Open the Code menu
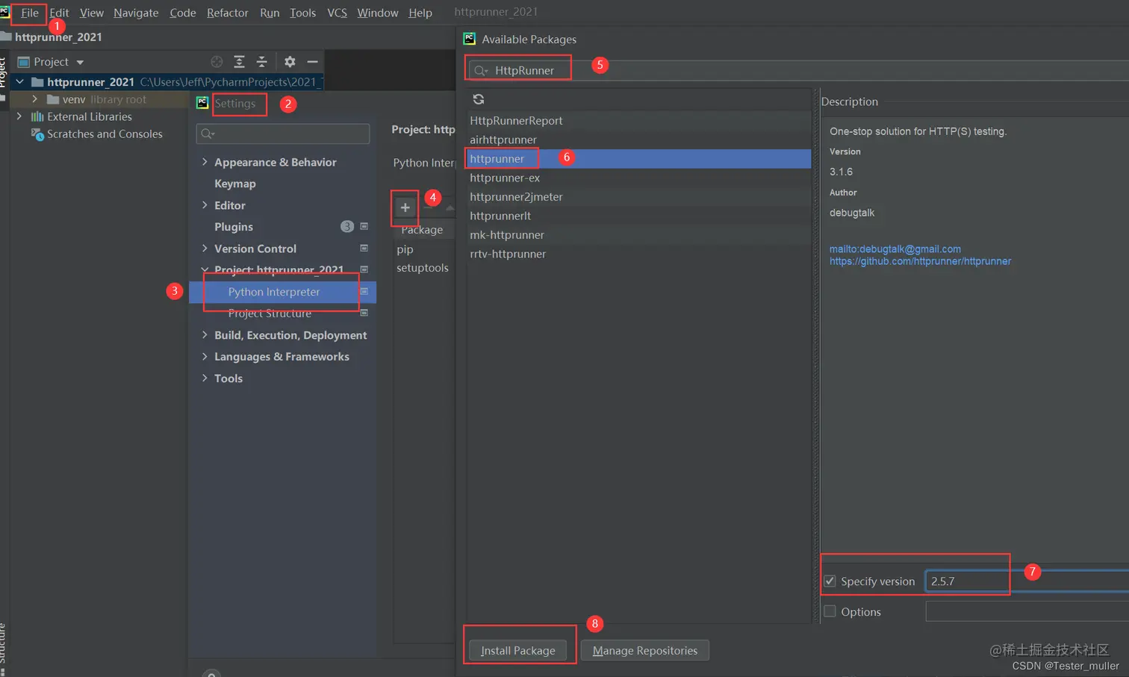 [x=183, y=13]
